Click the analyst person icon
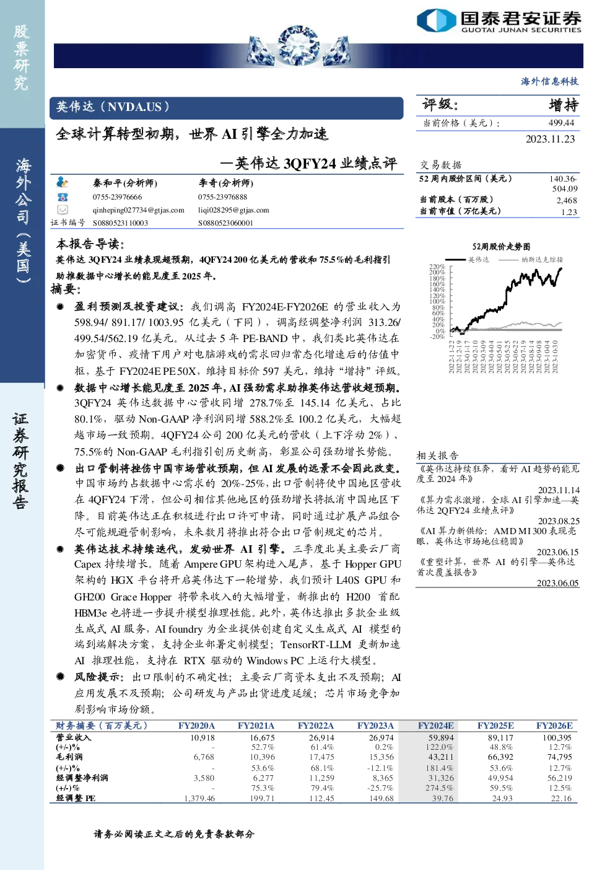 point(62,182)
